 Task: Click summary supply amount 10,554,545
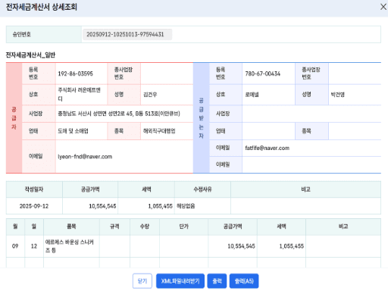(102, 206)
